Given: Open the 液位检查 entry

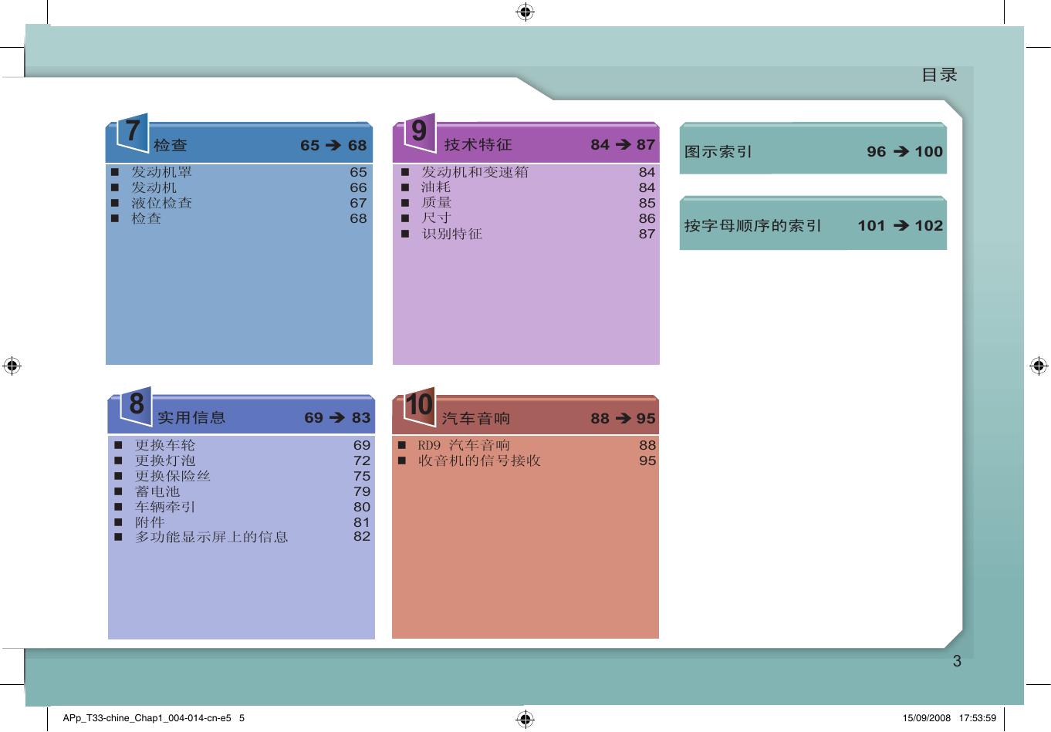Looking at the screenshot, I should pos(161,203).
